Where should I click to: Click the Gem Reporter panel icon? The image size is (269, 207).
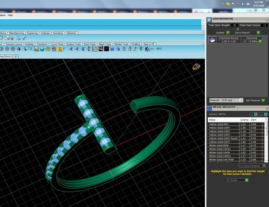[x=209, y=20]
